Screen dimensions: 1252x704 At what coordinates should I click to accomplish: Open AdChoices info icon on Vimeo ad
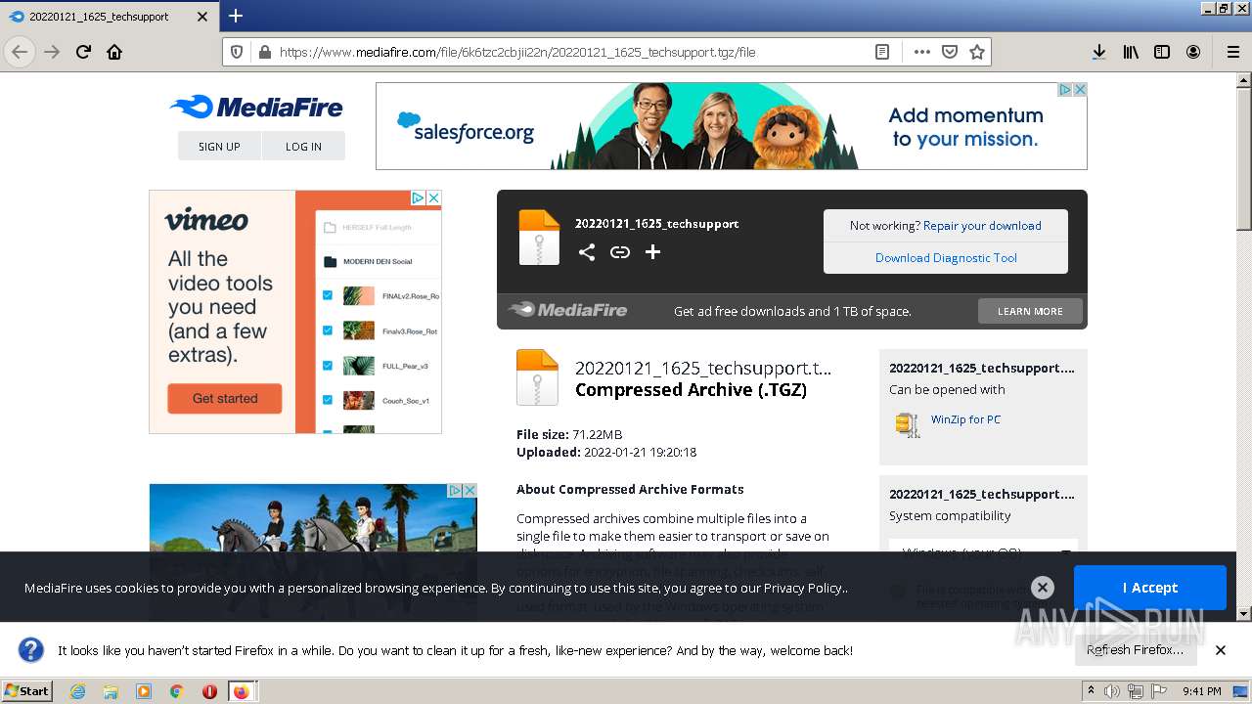pyautogui.click(x=418, y=198)
